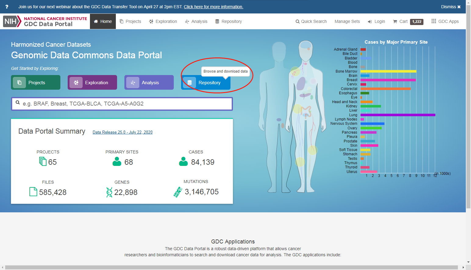Image resolution: width=471 pixels, height=270 pixels.
Task: Click the purple Exploration get-started button
Action: tap(92, 82)
